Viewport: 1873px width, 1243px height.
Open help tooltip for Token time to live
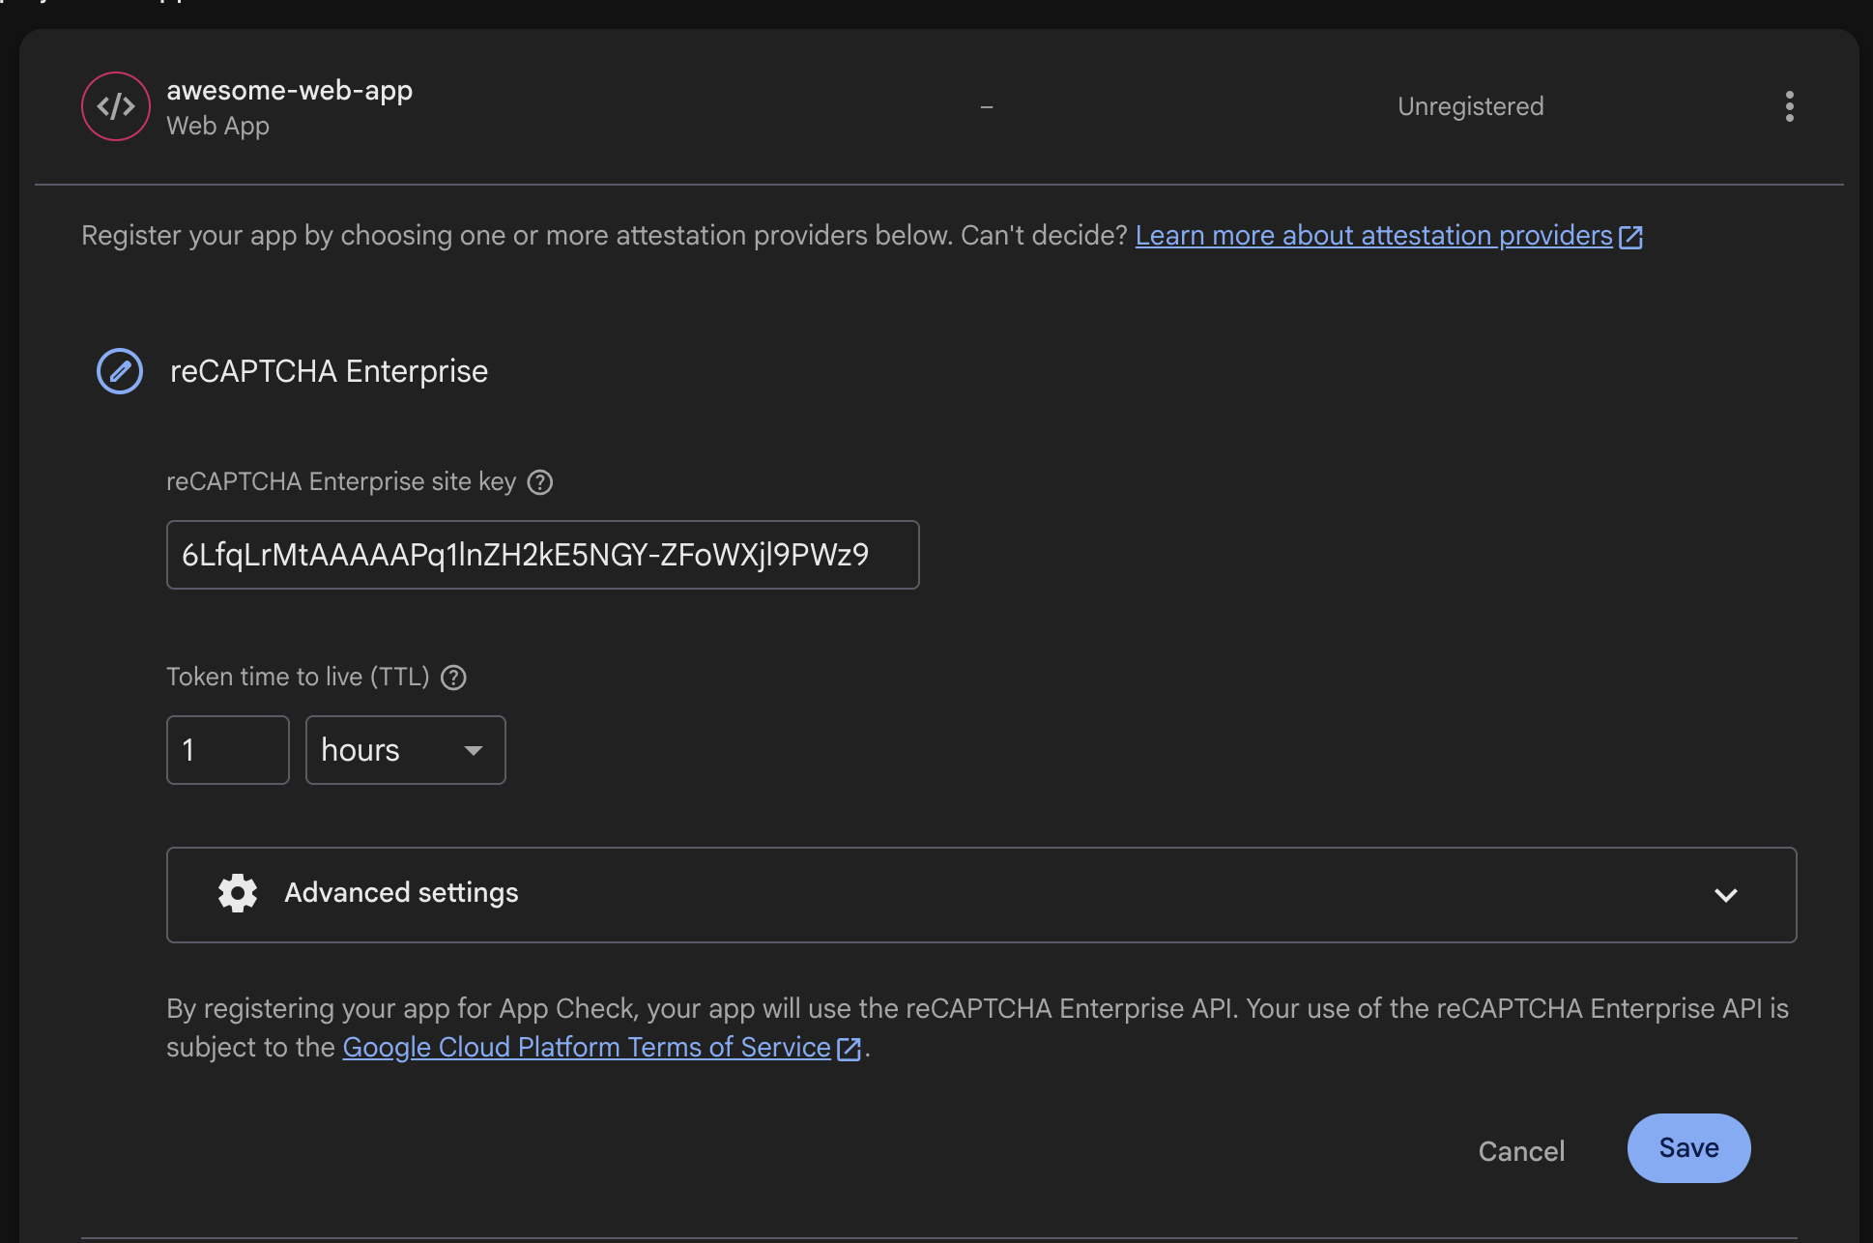[x=453, y=678]
